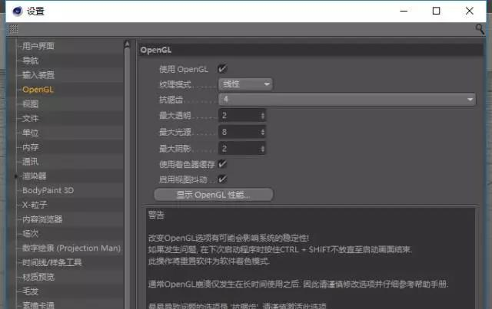Click the OpenGL section header bar
Viewport: 492px width, 309px height.
[x=311, y=50]
